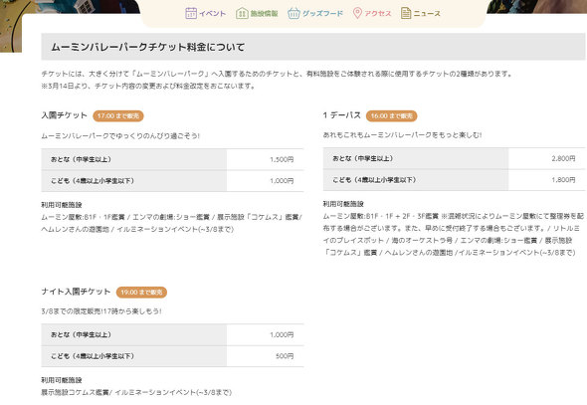Click the 入園チケット section title
The image size is (587, 405).
pos(64,115)
